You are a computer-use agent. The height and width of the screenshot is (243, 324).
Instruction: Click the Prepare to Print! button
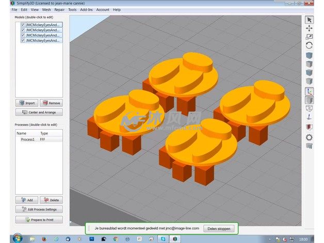click(39, 220)
